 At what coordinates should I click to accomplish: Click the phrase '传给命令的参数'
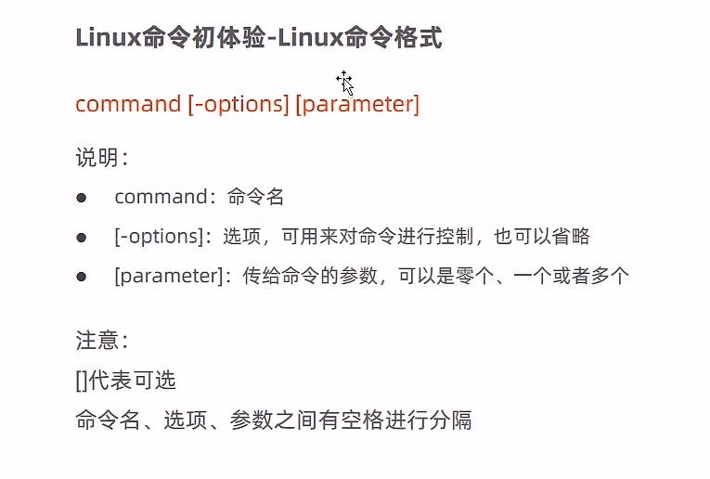[310, 276]
